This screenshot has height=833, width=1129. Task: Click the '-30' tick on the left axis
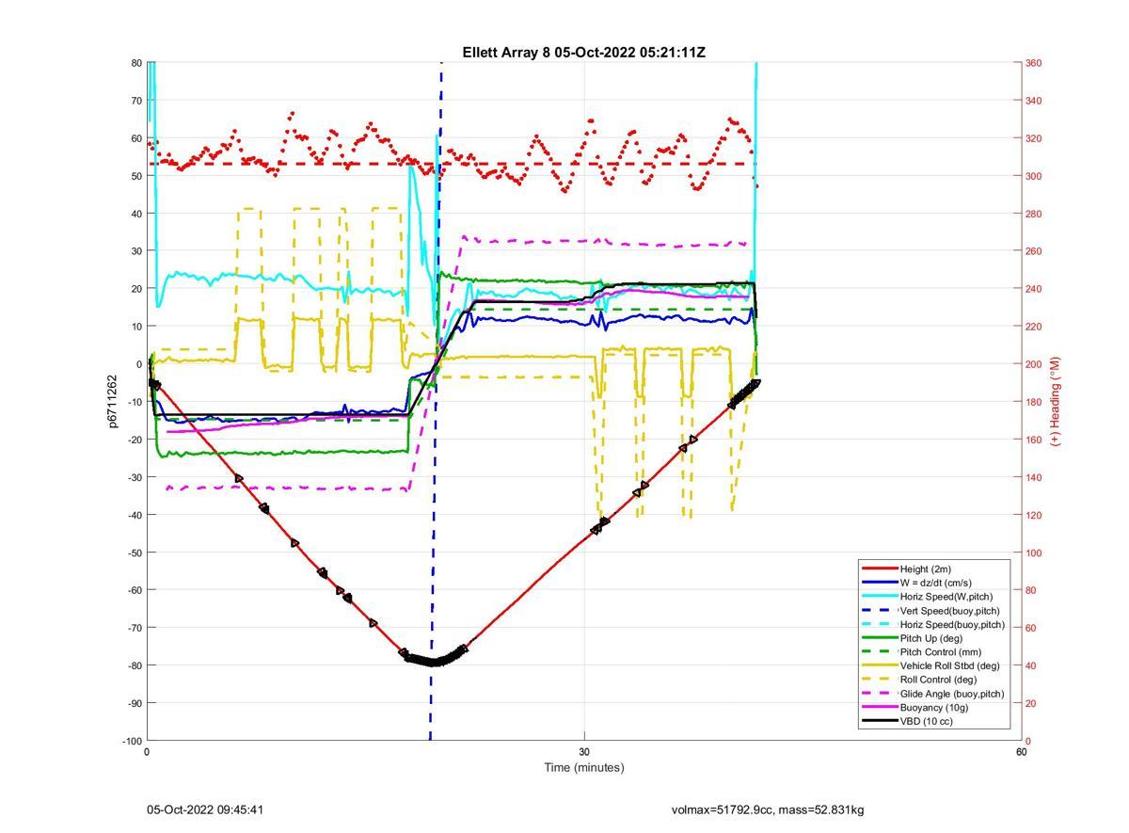134,477
